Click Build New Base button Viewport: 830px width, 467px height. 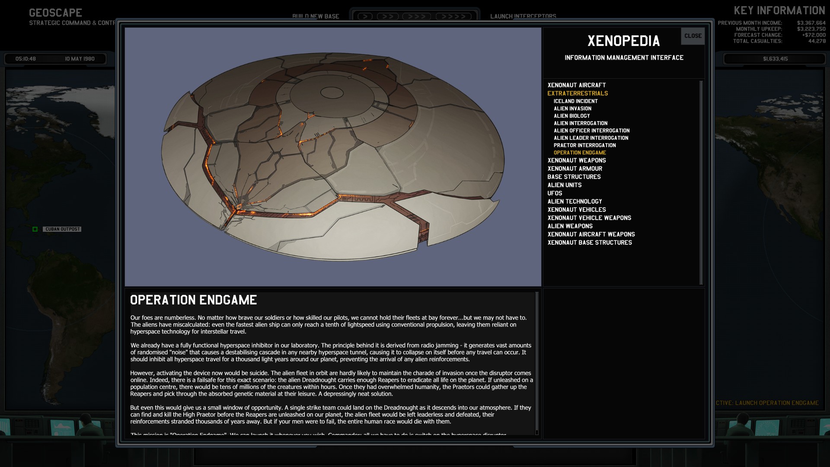pyautogui.click(x=316, y=16)
